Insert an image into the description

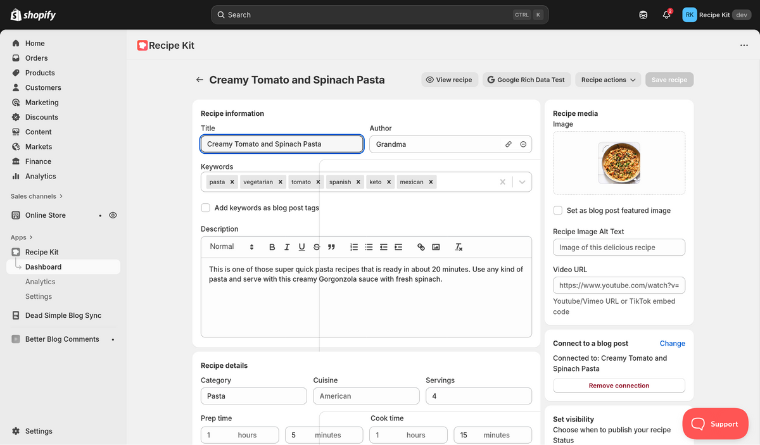click(436, 247)
